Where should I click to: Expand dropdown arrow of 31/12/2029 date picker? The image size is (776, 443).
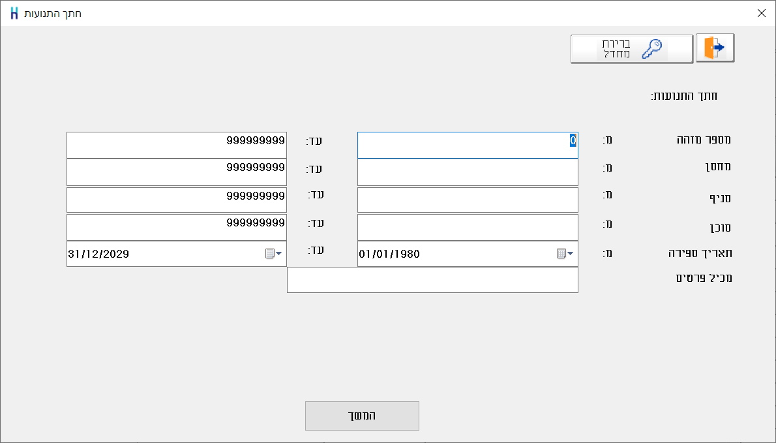(278, 254)
